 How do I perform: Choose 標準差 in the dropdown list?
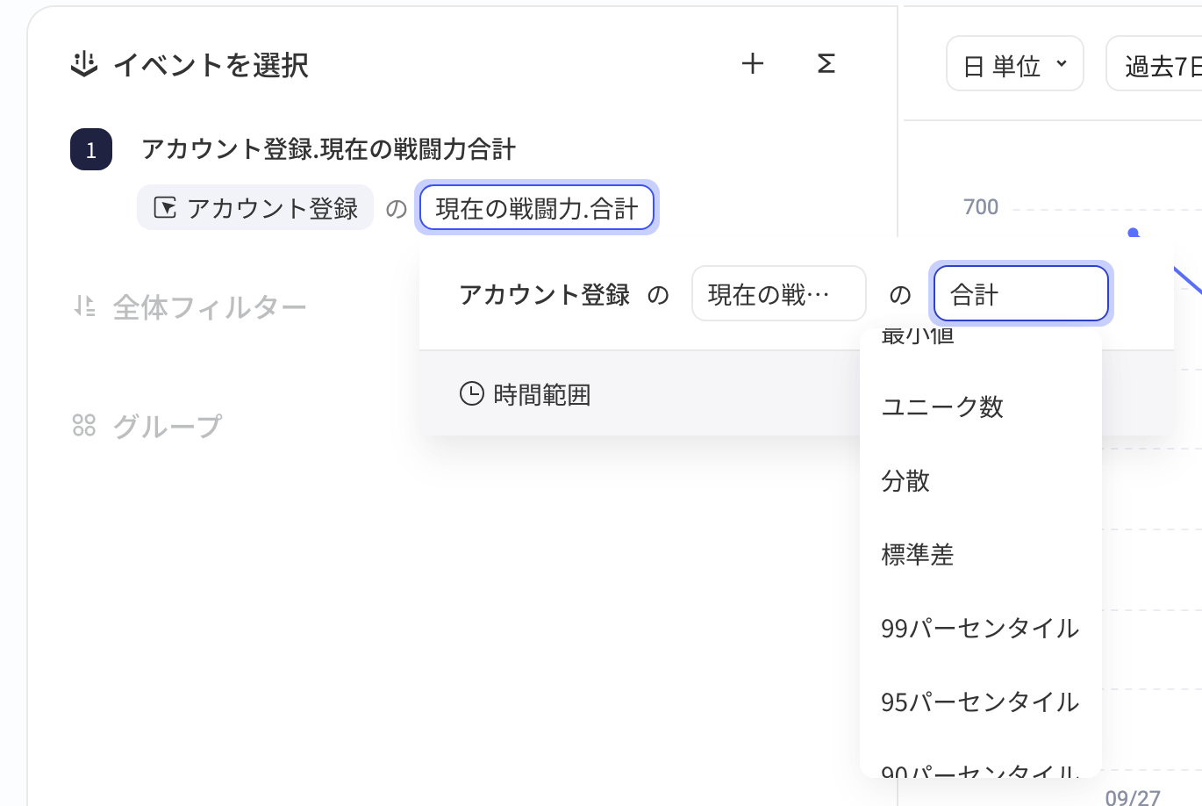pyautogui.click(x=981, y=555)
